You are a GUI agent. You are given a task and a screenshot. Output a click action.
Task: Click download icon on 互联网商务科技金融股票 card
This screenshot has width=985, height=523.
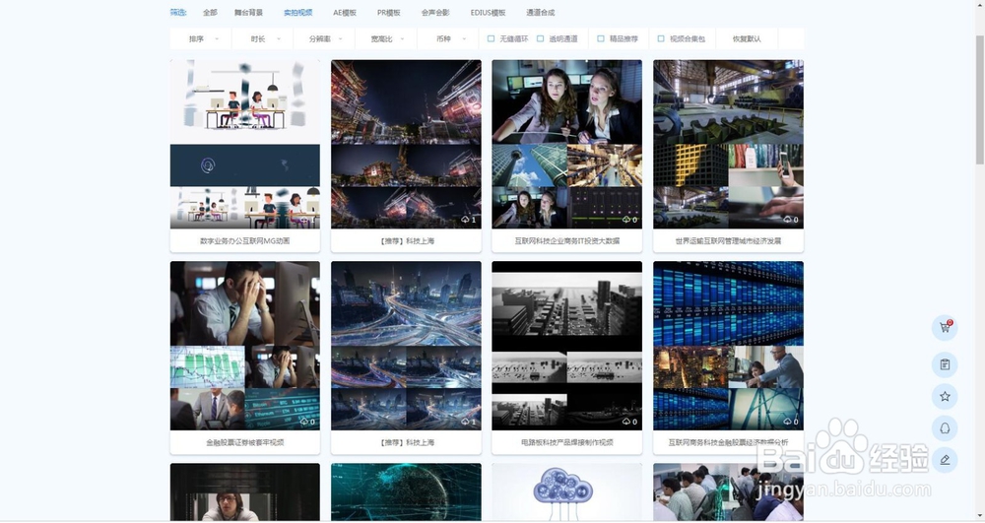coord(787,422)
